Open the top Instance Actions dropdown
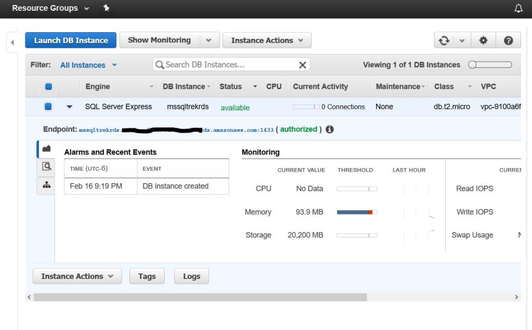Screen dimensions: 532x330 click(267, 40)
